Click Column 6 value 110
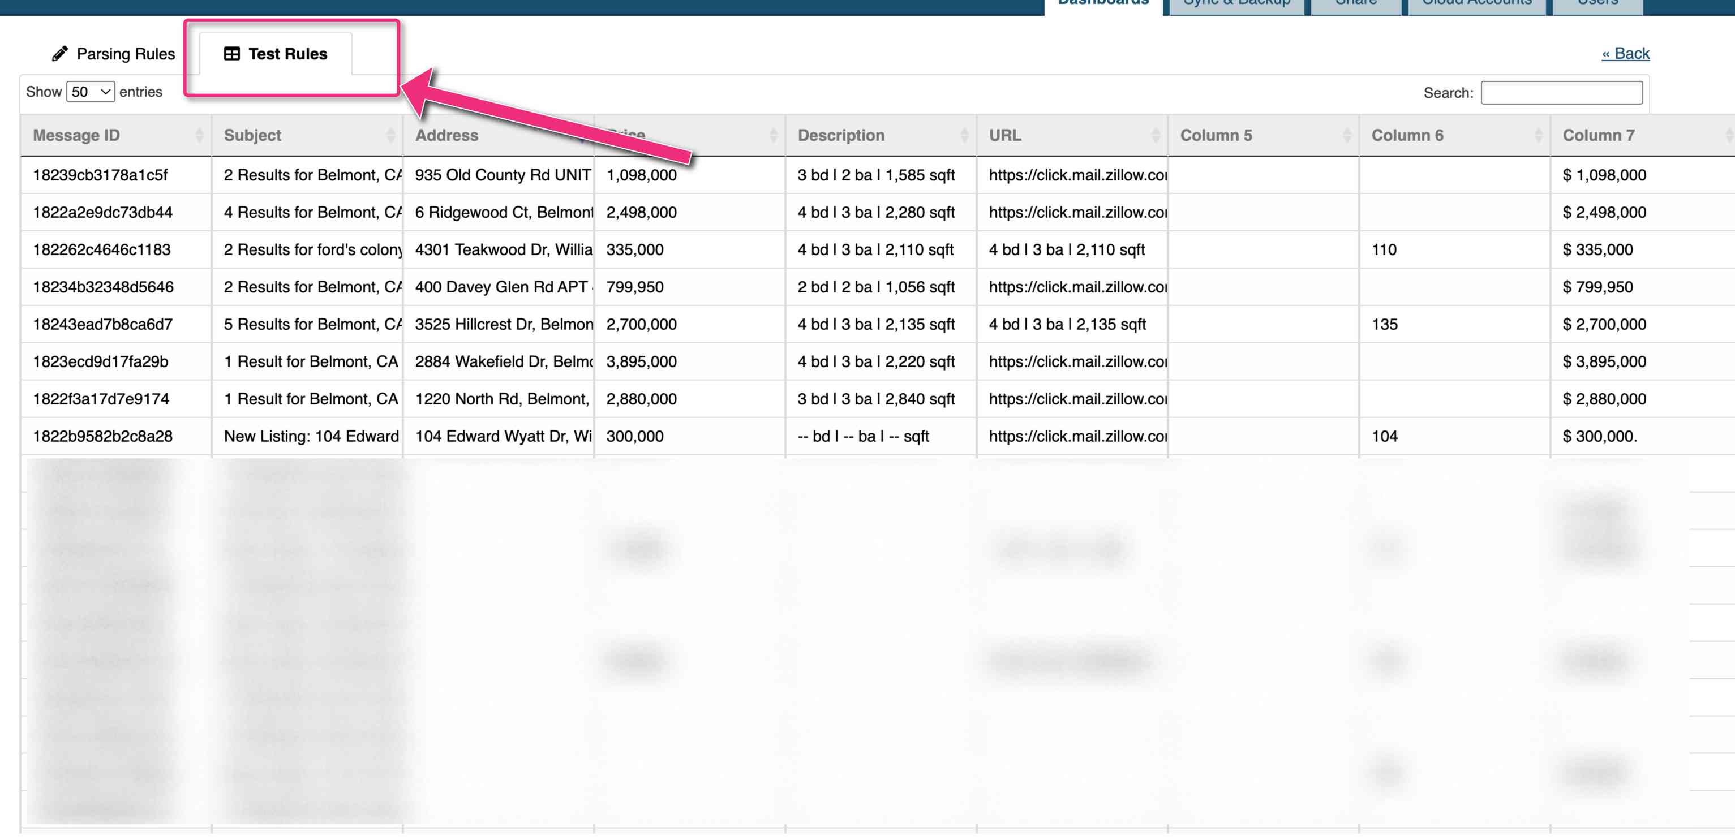The width and height of the screenshot is (1735, 840). click(x=1384, y=249)
